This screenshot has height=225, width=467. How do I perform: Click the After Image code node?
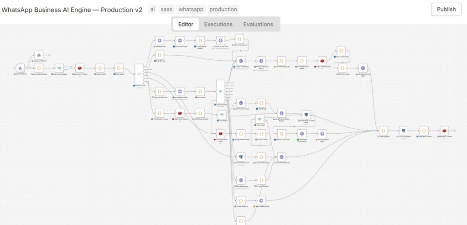coord(261,103)
